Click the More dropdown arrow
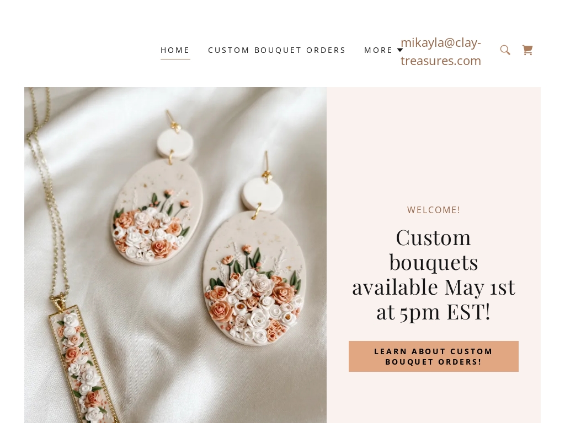Viewport: 565px width, 423px height. 399,50
